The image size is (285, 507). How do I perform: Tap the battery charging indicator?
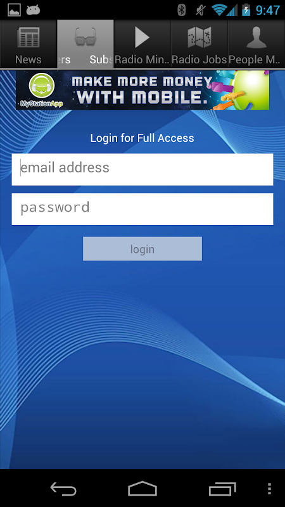click(246, 10)
